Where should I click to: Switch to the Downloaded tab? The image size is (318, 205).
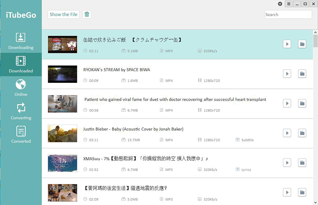pyautogui.click(x=21, y=64)
